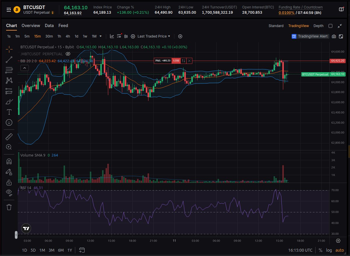Image resolution: width=350 pixels, height=256 pixels.
Task: Select the Chart tab
Action: pyautogui.click(x=11, y=26)
